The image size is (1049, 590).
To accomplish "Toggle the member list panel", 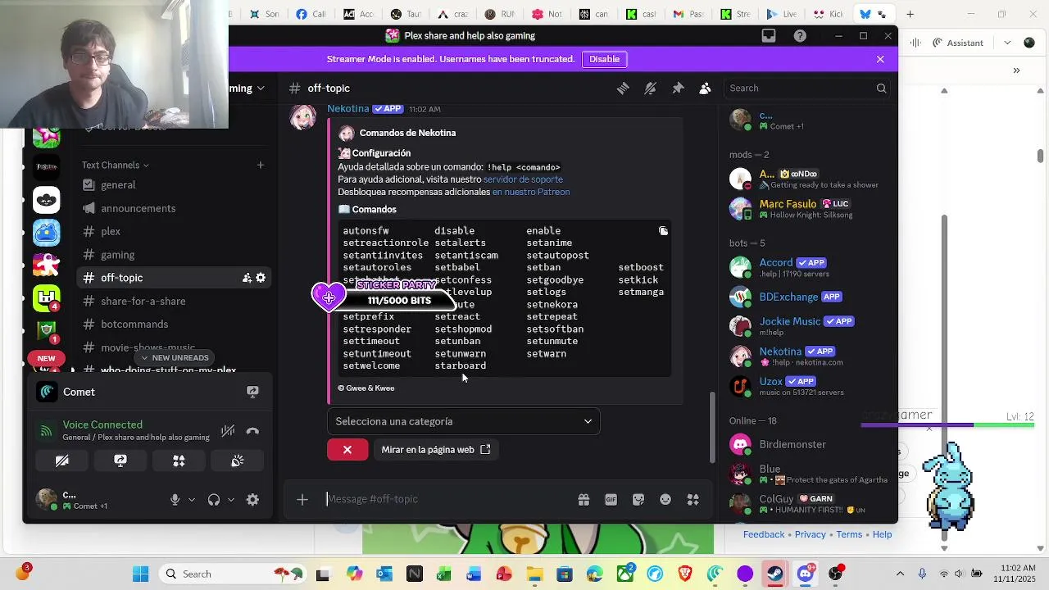I will point(705,88).
